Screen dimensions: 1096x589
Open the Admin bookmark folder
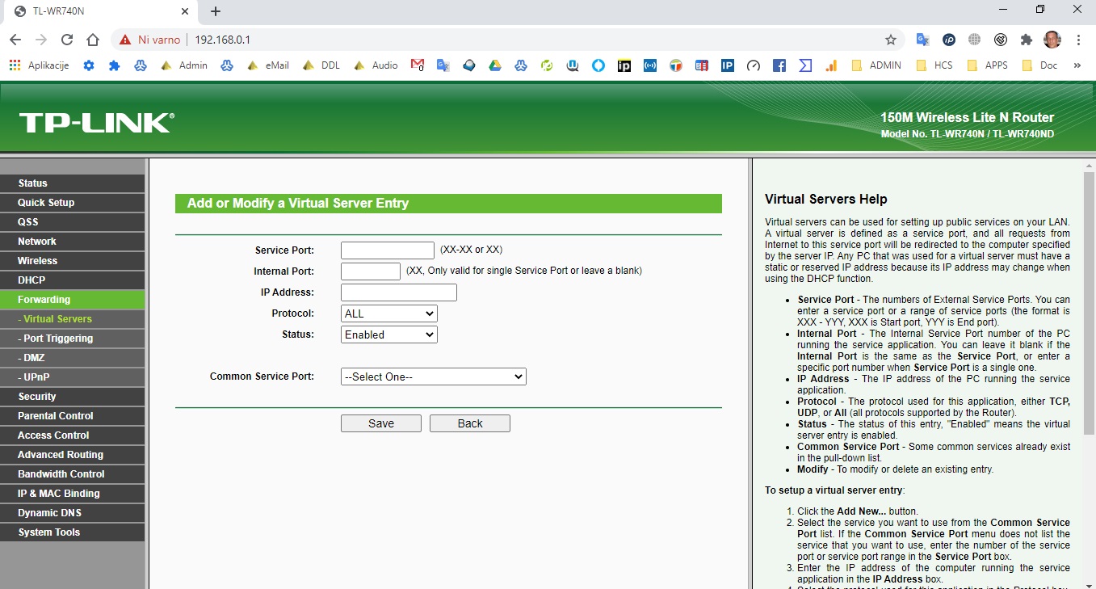tap(184, 65)
